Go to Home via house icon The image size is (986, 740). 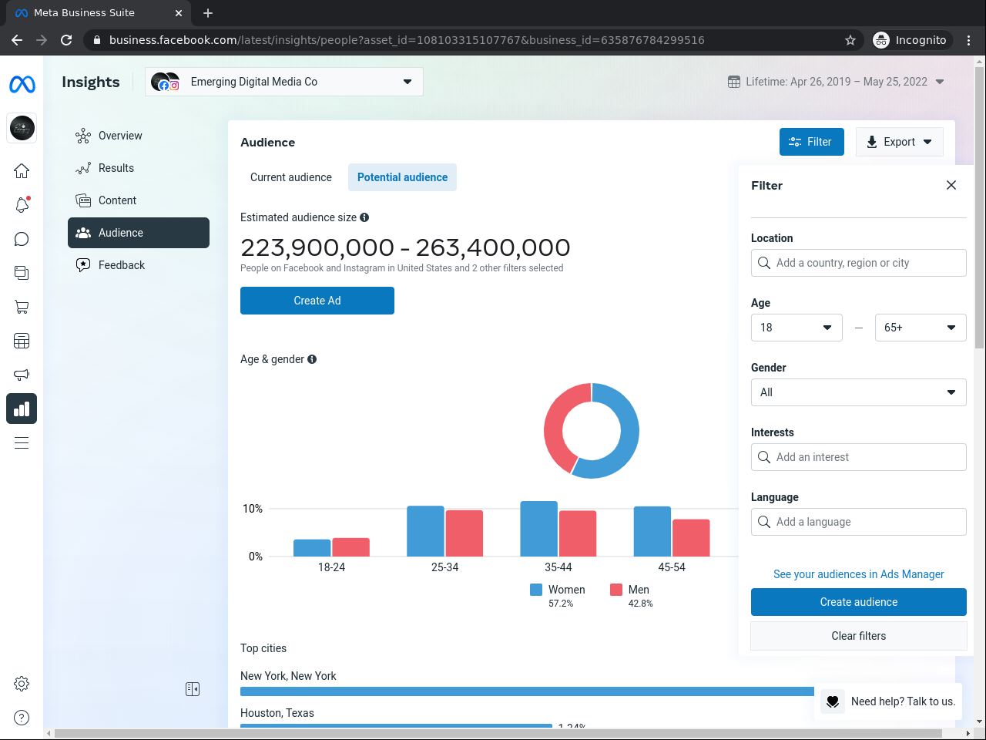pyautogui.click(x=22, y=171)
